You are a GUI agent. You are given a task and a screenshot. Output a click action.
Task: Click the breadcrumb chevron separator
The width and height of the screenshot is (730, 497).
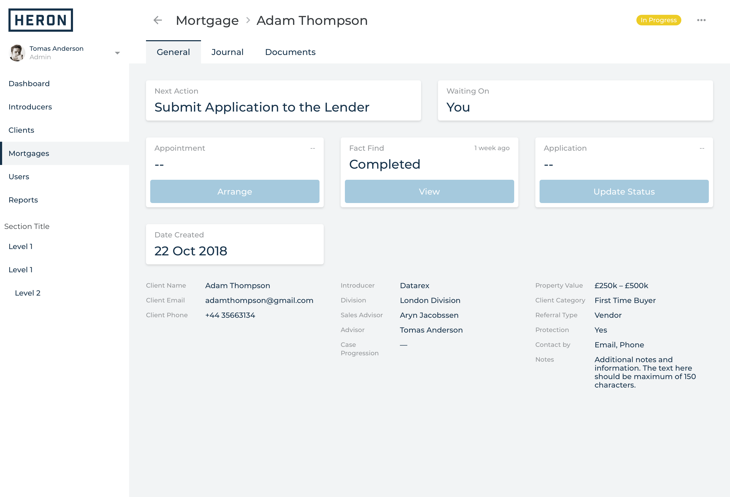248,20
